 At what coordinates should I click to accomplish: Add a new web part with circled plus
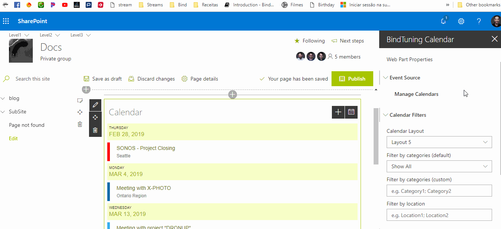click(x=232, y=95)
